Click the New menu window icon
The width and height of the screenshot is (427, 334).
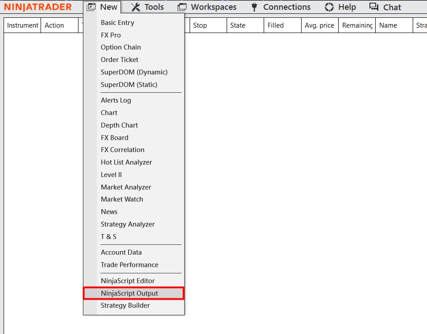[x=91, y=7]
